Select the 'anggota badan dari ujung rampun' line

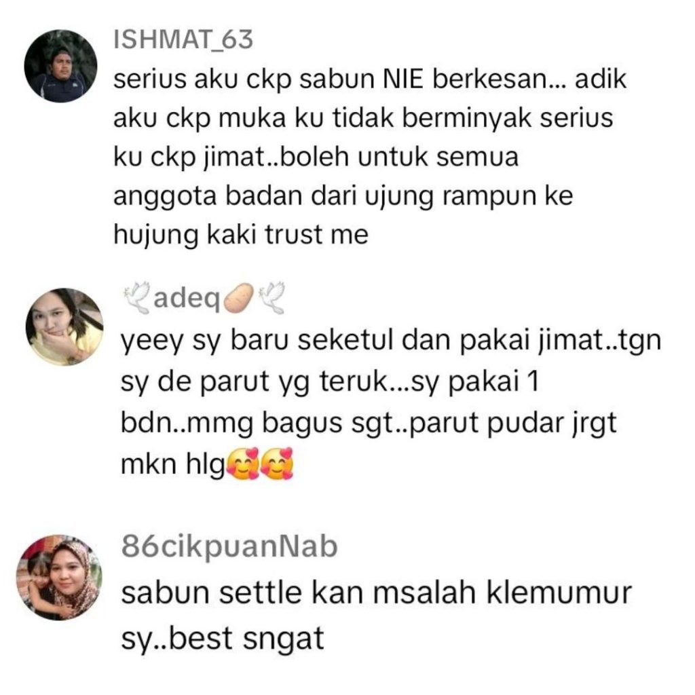pyautogui.click(x=343, y=196)
